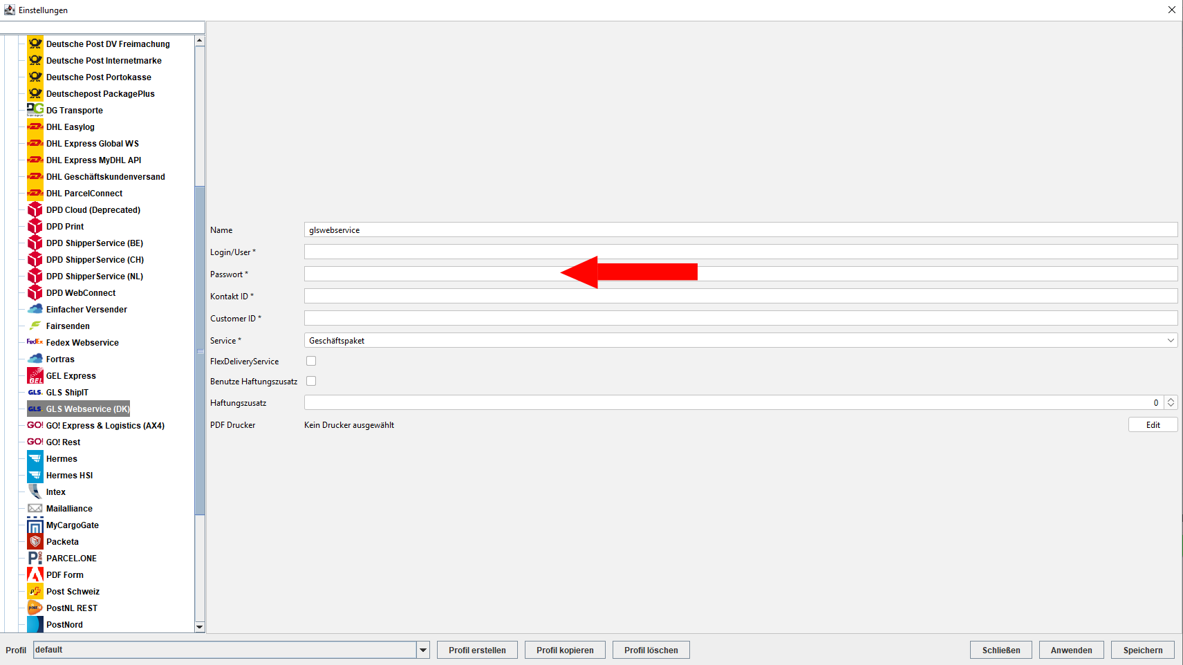1183x665 pixels.
Task: Click the Speichern button
Action: pyautogui.click(x=1143, y=650)
